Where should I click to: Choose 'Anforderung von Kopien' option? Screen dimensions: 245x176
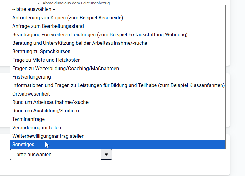coord(68,18)
